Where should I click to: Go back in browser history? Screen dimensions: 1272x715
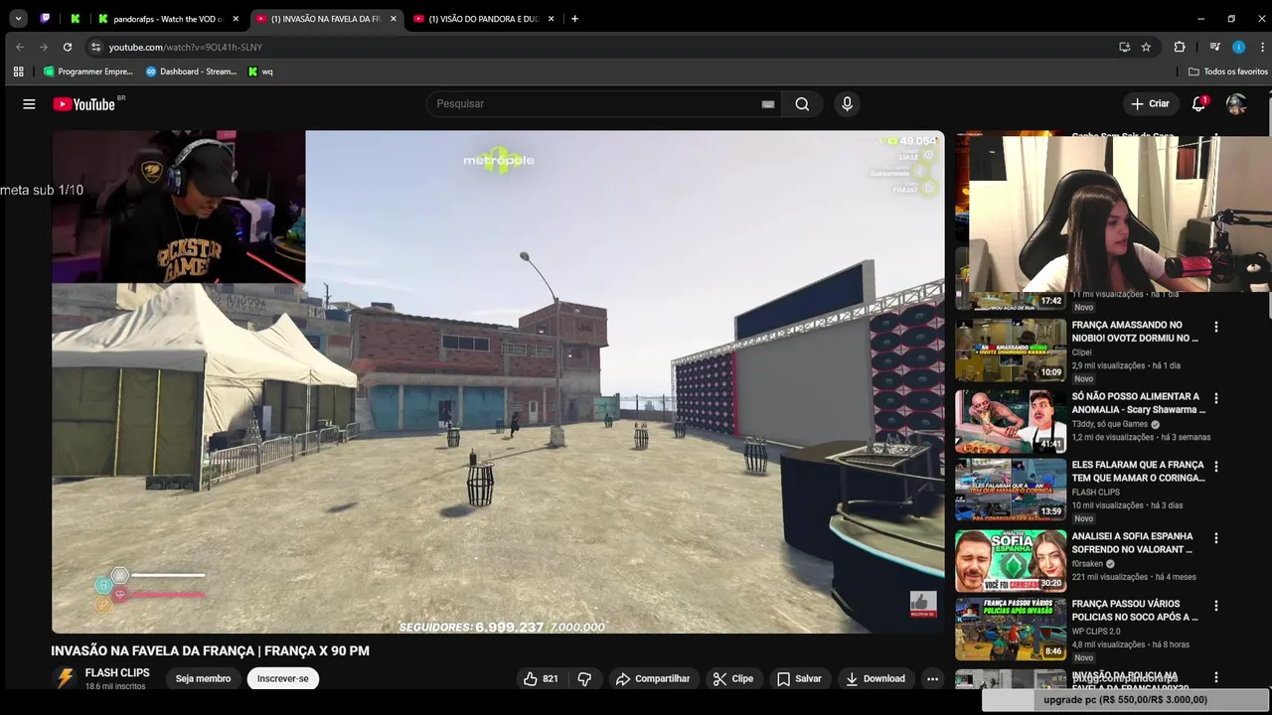click(x=20, y=47)
